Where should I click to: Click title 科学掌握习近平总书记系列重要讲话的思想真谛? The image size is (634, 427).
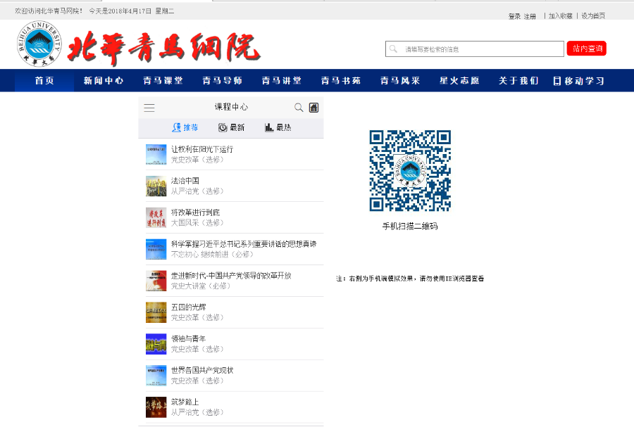pos(244,244)
